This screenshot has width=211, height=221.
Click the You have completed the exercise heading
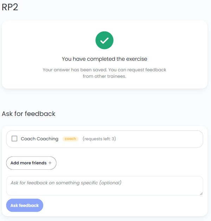104,59
